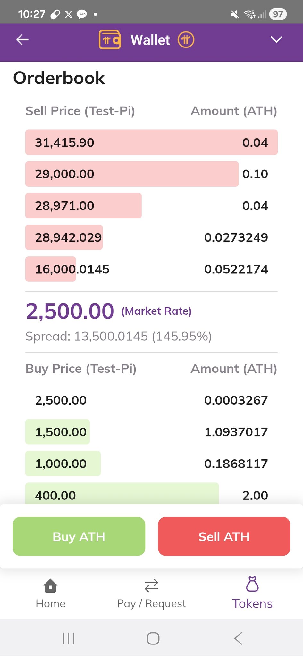Expand the header chevron dropdown

276,39
